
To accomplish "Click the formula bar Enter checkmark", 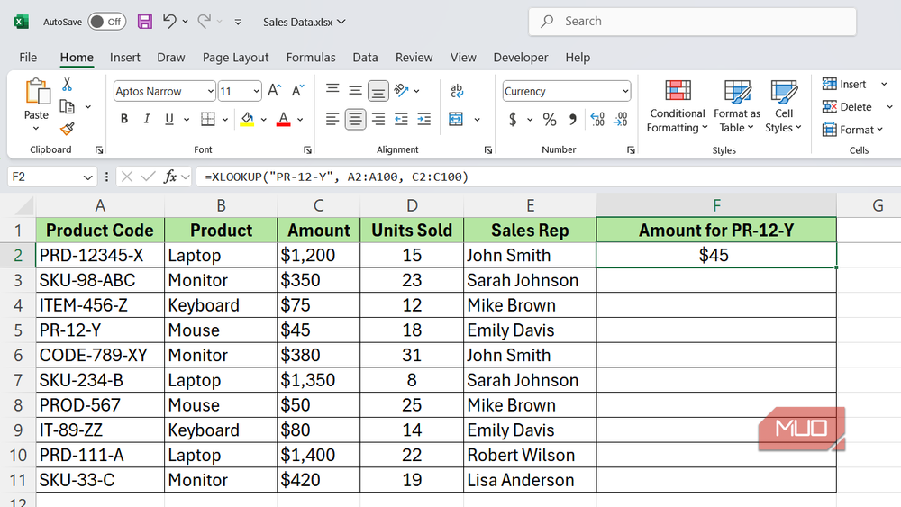I will point(149,177).
